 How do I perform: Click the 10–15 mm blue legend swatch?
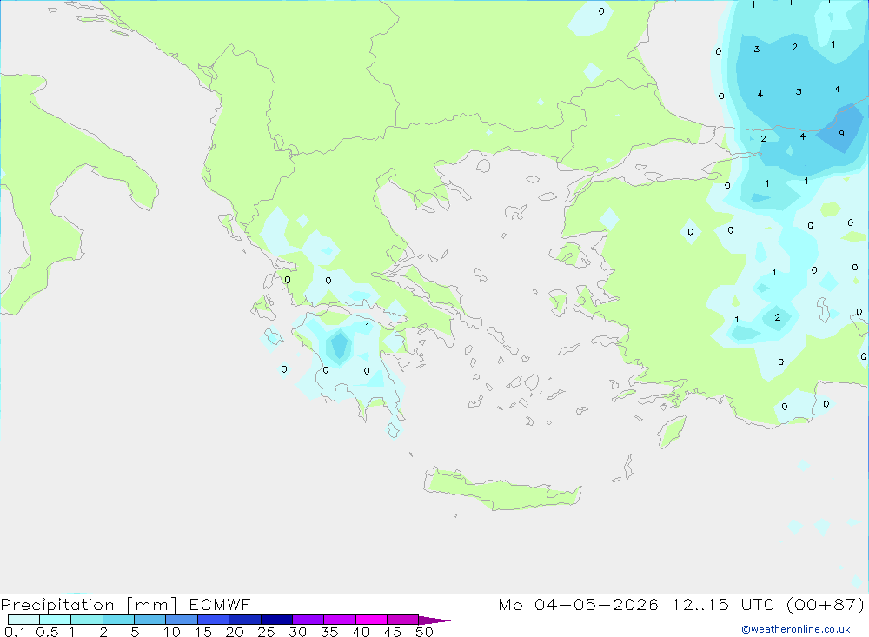182,620
